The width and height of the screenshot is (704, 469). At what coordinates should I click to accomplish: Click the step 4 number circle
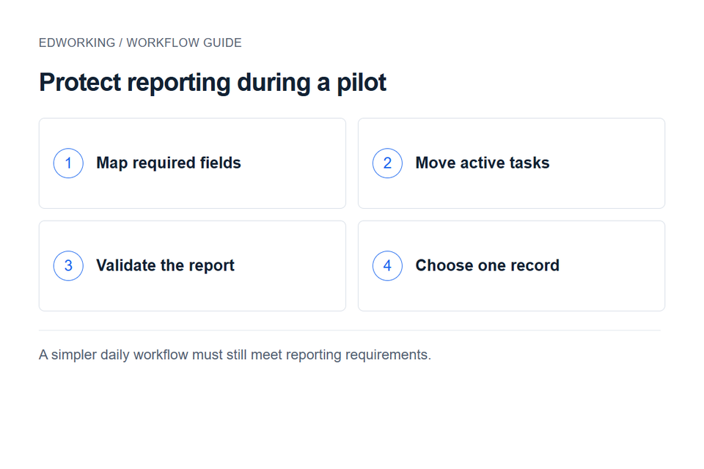click(x=387, y=266)
